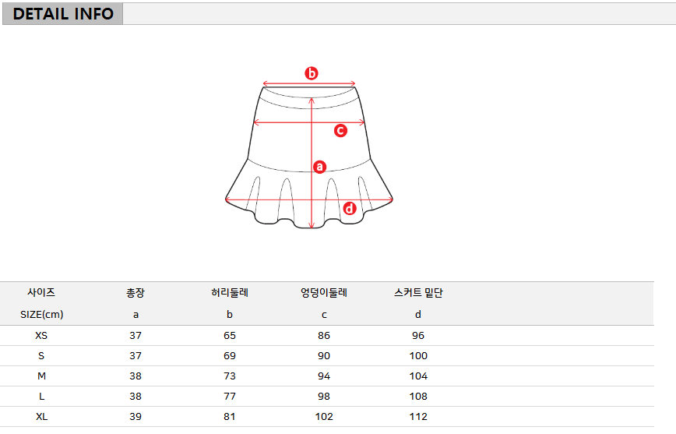
Task: Click the 스커트 밑단 column header
Action: click(418, 293)
